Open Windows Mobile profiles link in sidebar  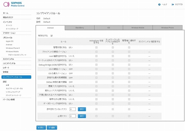click(12, 52)
